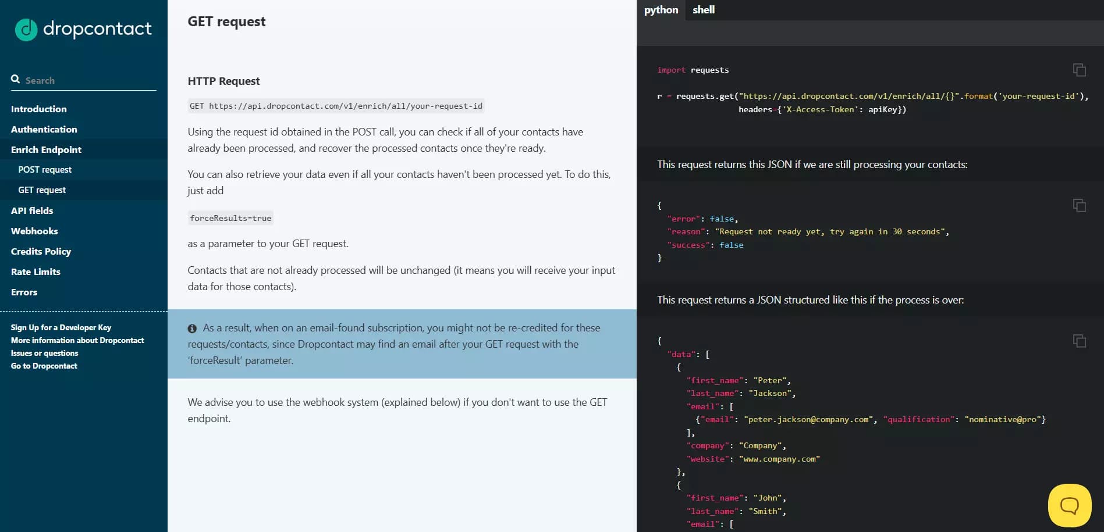Click the "success": false JSON line

(705, 245)
